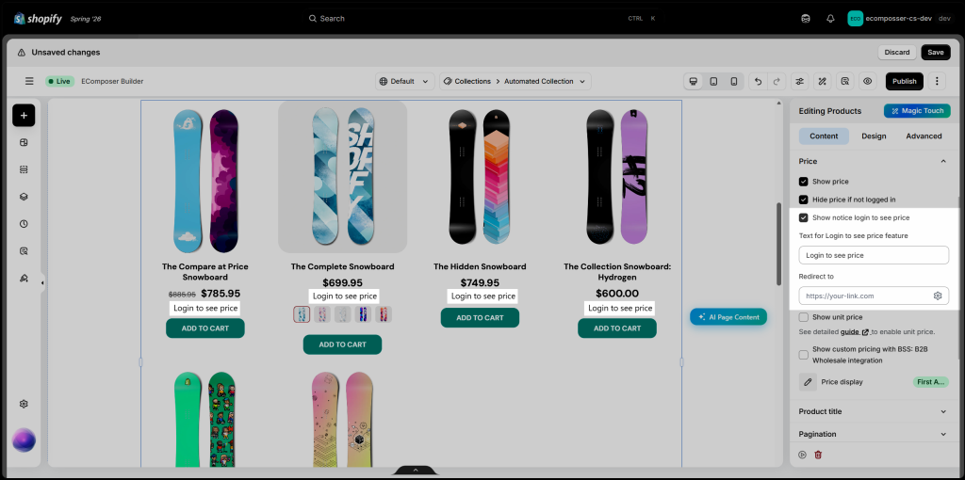Expand the Pagination section
This screenshot has width=965, height=480.
(x=874, y=434)
